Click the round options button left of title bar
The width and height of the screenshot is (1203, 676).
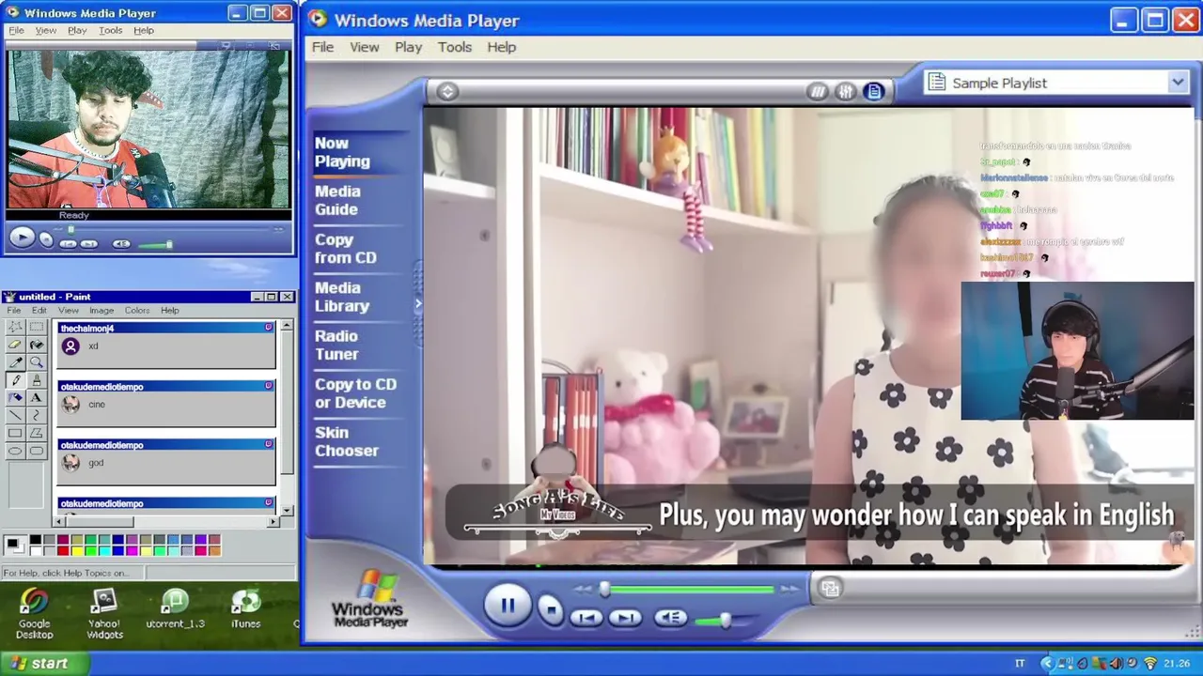point(447,91)
